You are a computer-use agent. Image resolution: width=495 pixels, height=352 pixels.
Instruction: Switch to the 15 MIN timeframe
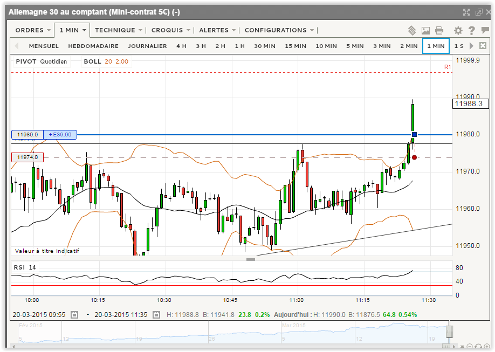(295, 46)
